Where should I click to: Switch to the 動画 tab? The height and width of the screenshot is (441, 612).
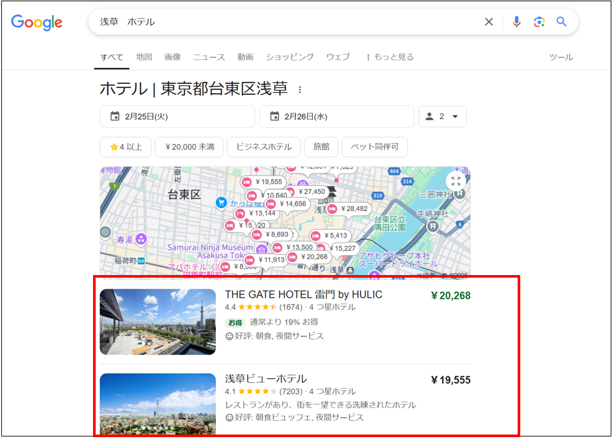pyautogui.click(x=246, y=57)
